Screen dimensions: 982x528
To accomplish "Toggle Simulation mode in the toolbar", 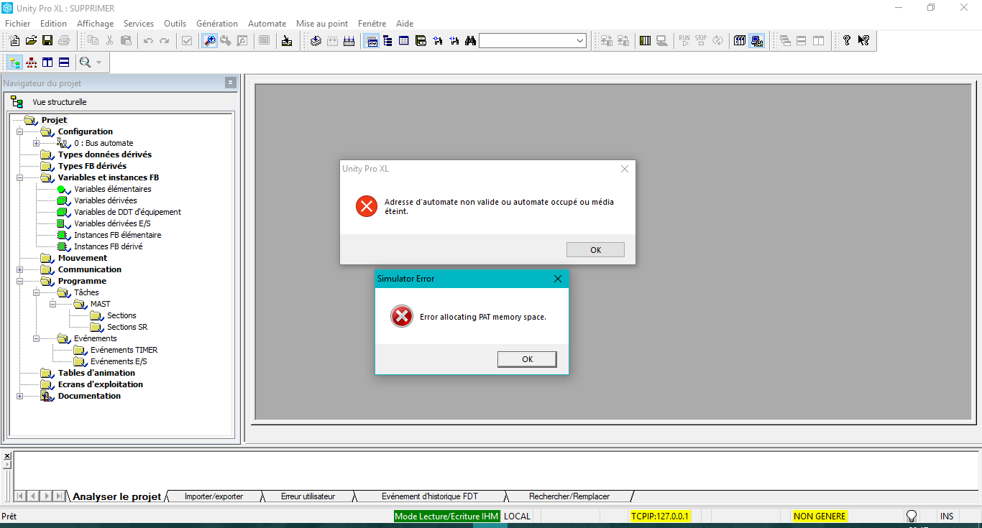I will [756, 41].
